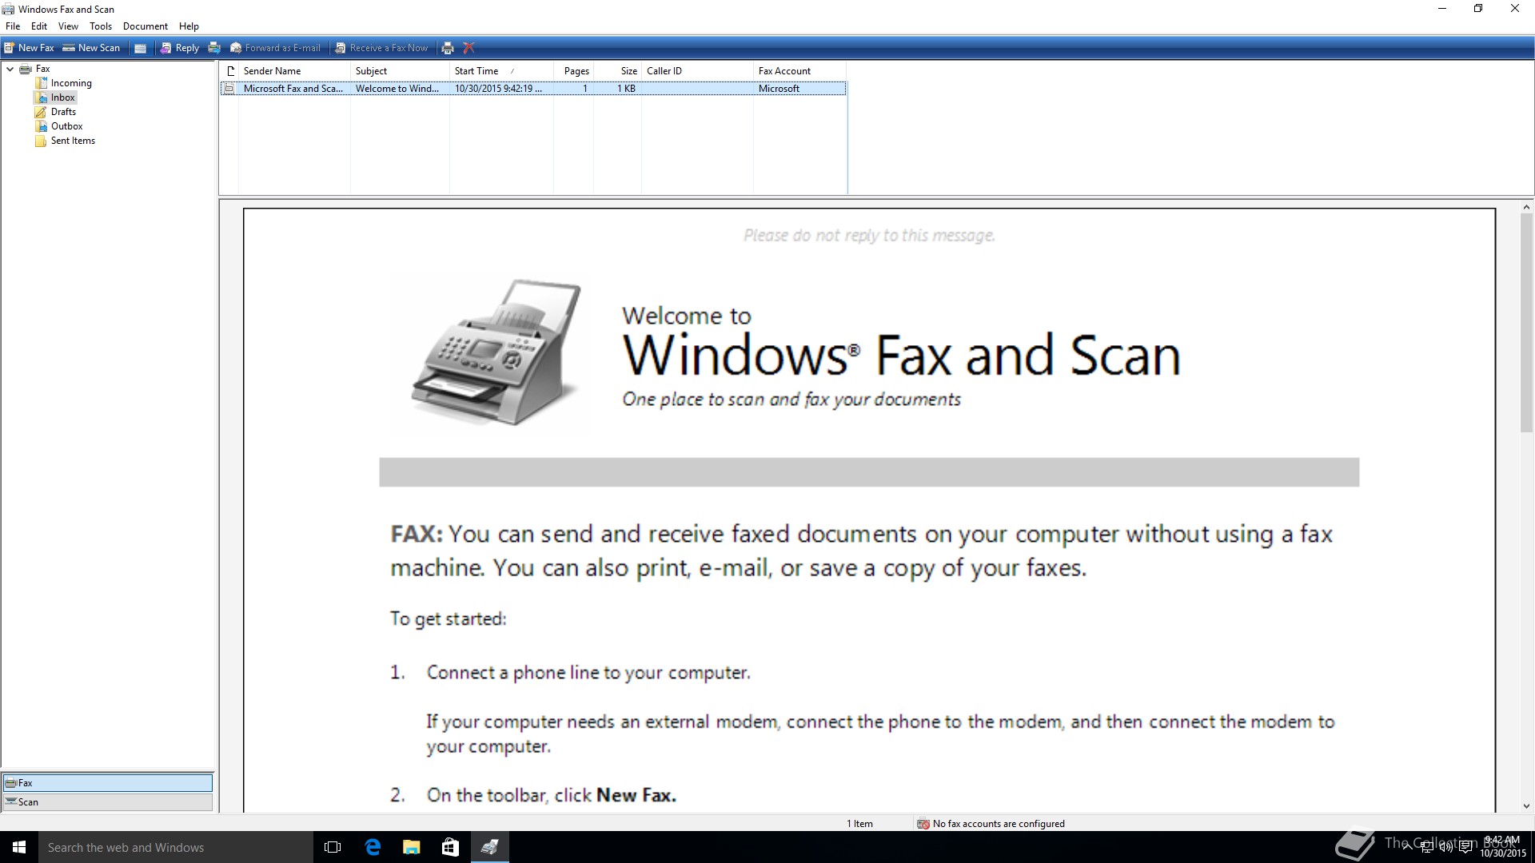
Task: Click the Print toolbar icon
Action: (448, 48)
